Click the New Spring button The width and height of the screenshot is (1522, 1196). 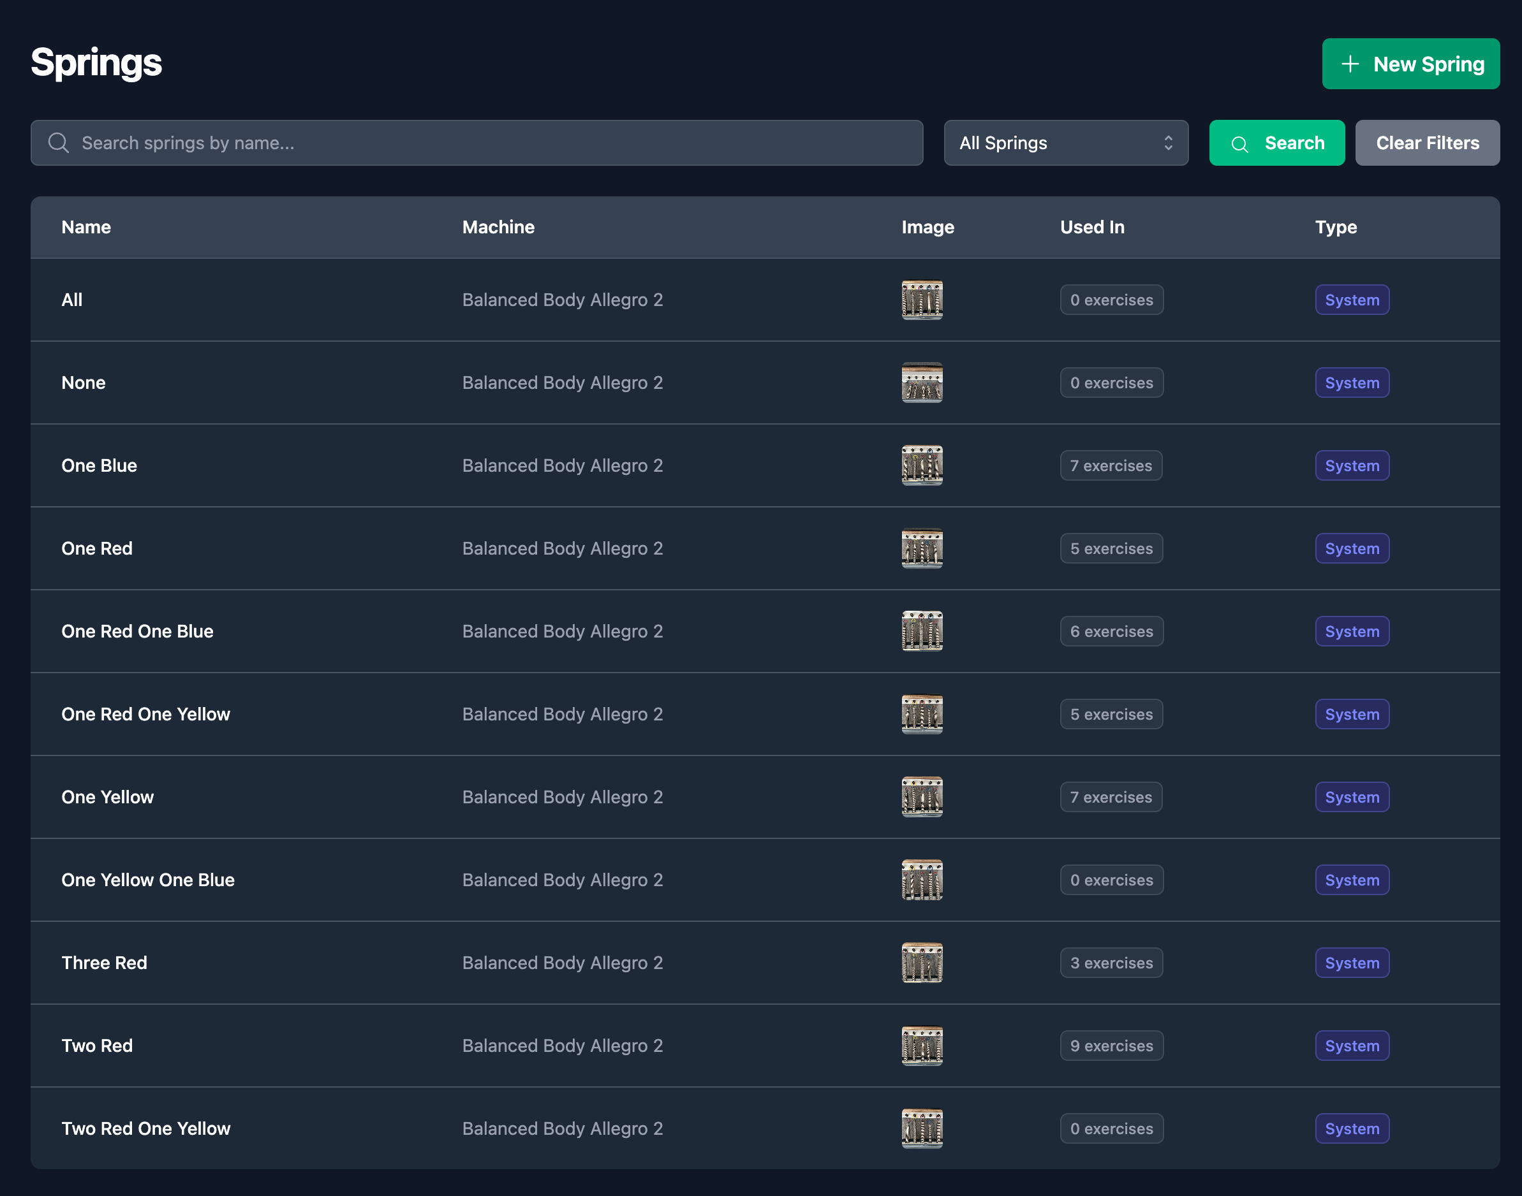[x=1410, y=64]
